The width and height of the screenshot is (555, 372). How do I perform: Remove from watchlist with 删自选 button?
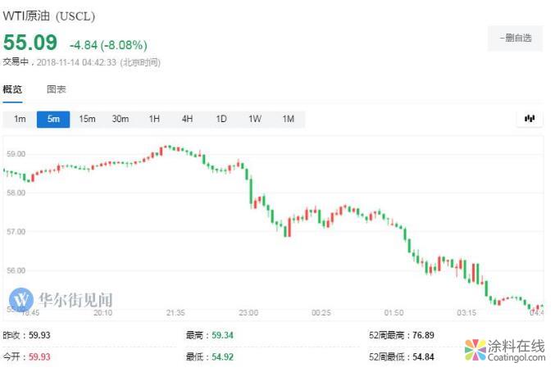pos(515,38)
